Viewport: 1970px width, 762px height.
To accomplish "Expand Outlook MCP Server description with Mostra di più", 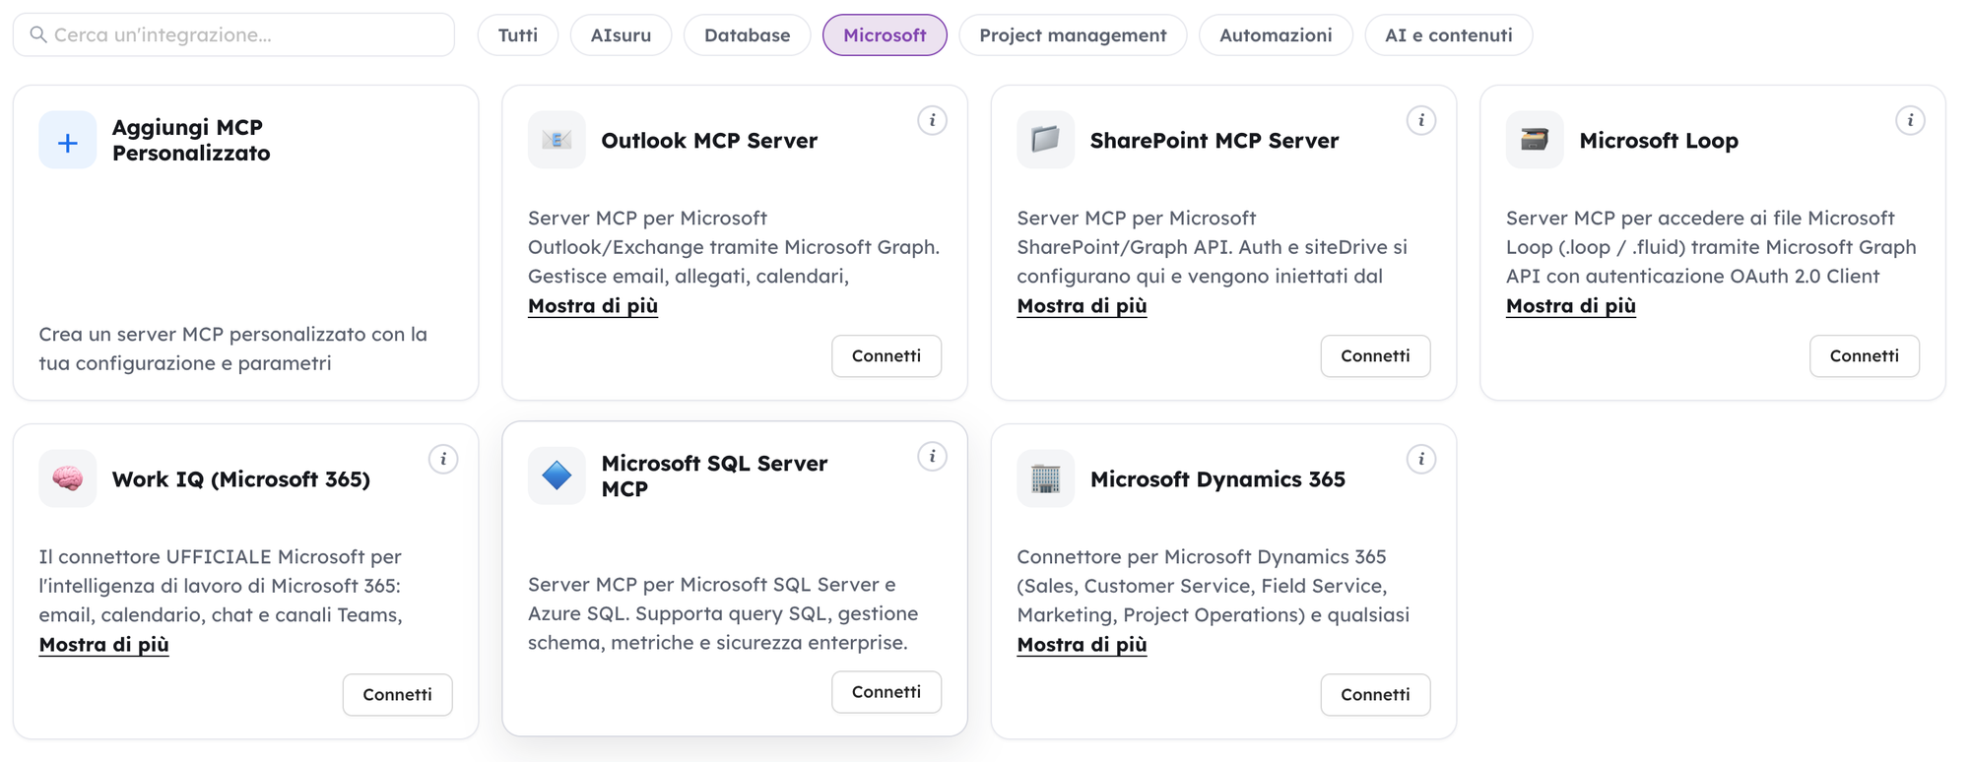I will point(593,305).
